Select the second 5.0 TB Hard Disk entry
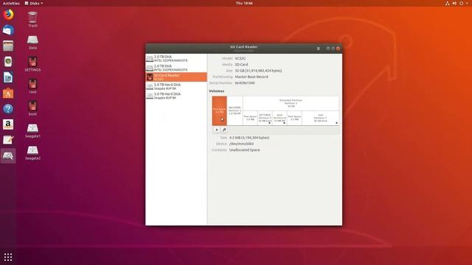The image size is (472, 265). pyautogui.click(x=176, y=96)
